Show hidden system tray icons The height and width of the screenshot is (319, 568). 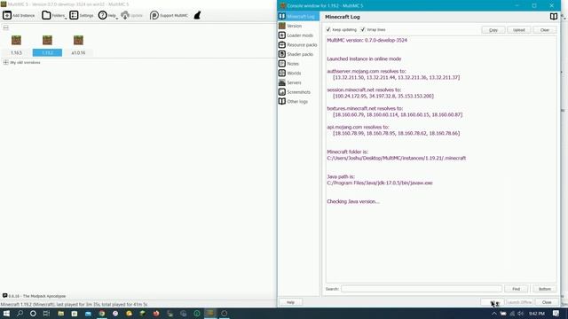click(494, 313)
